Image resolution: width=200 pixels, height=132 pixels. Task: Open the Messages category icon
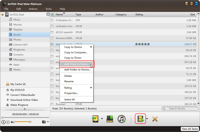[11, 59]
